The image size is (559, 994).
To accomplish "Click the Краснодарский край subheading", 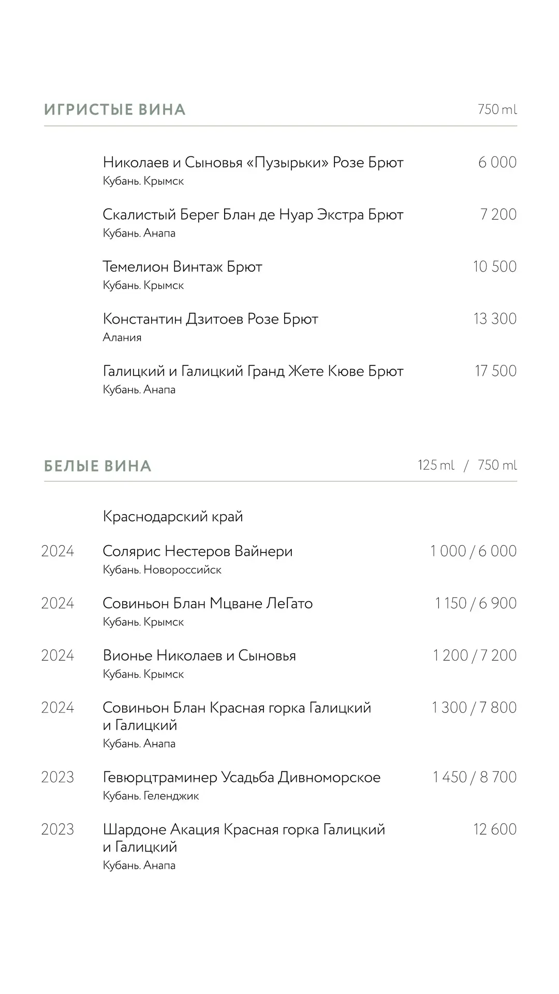I will coord(173,517).
